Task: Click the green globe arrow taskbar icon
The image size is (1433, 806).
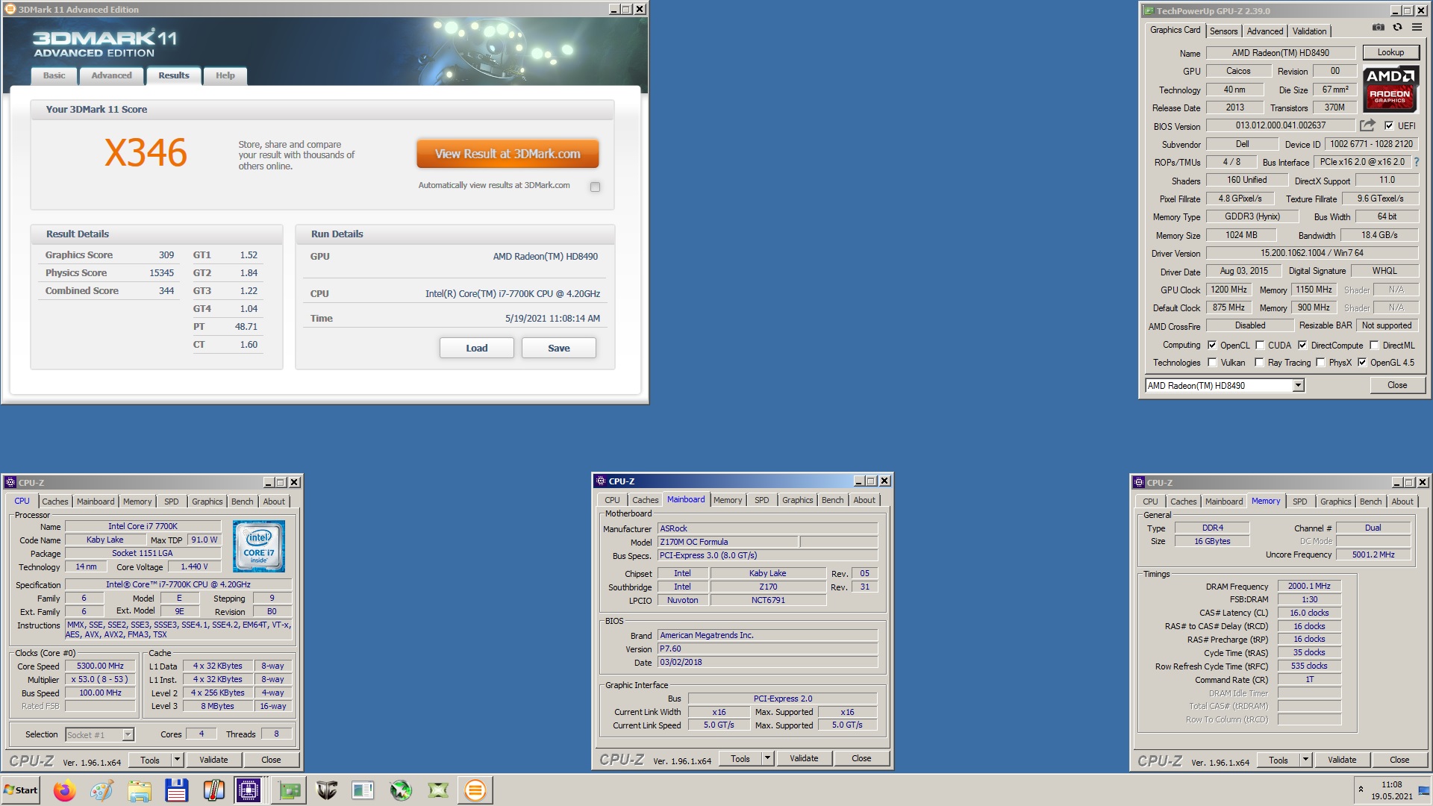Action: (401, 790)
